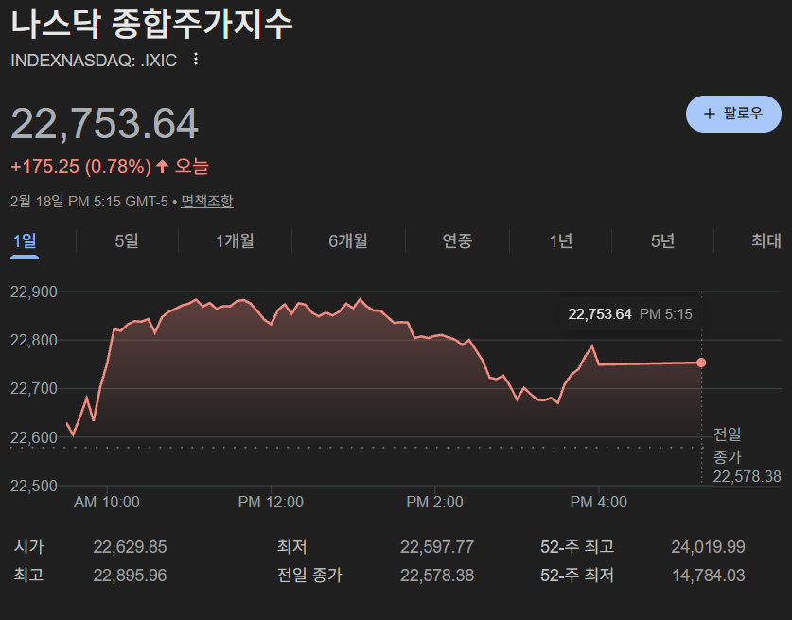
Task: Select the 연중 year-to-date tab
Action: [x=456, y=241]
